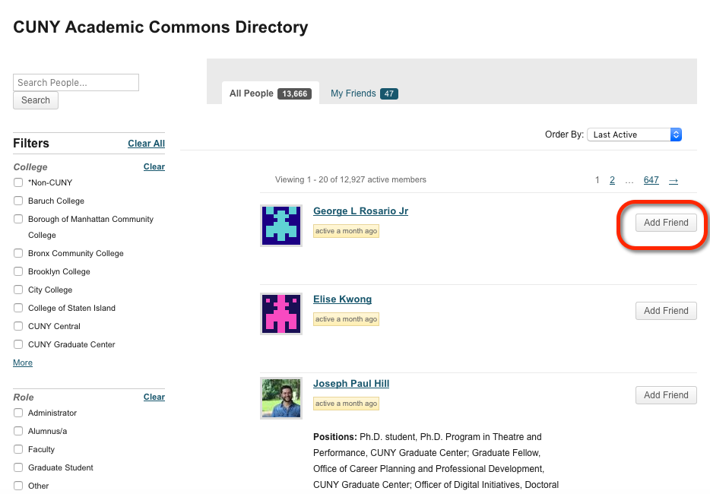This screenshot has width=710, height=494.
Task: Check the Alumnus/a role filter
Action: [x=18, y=431]
